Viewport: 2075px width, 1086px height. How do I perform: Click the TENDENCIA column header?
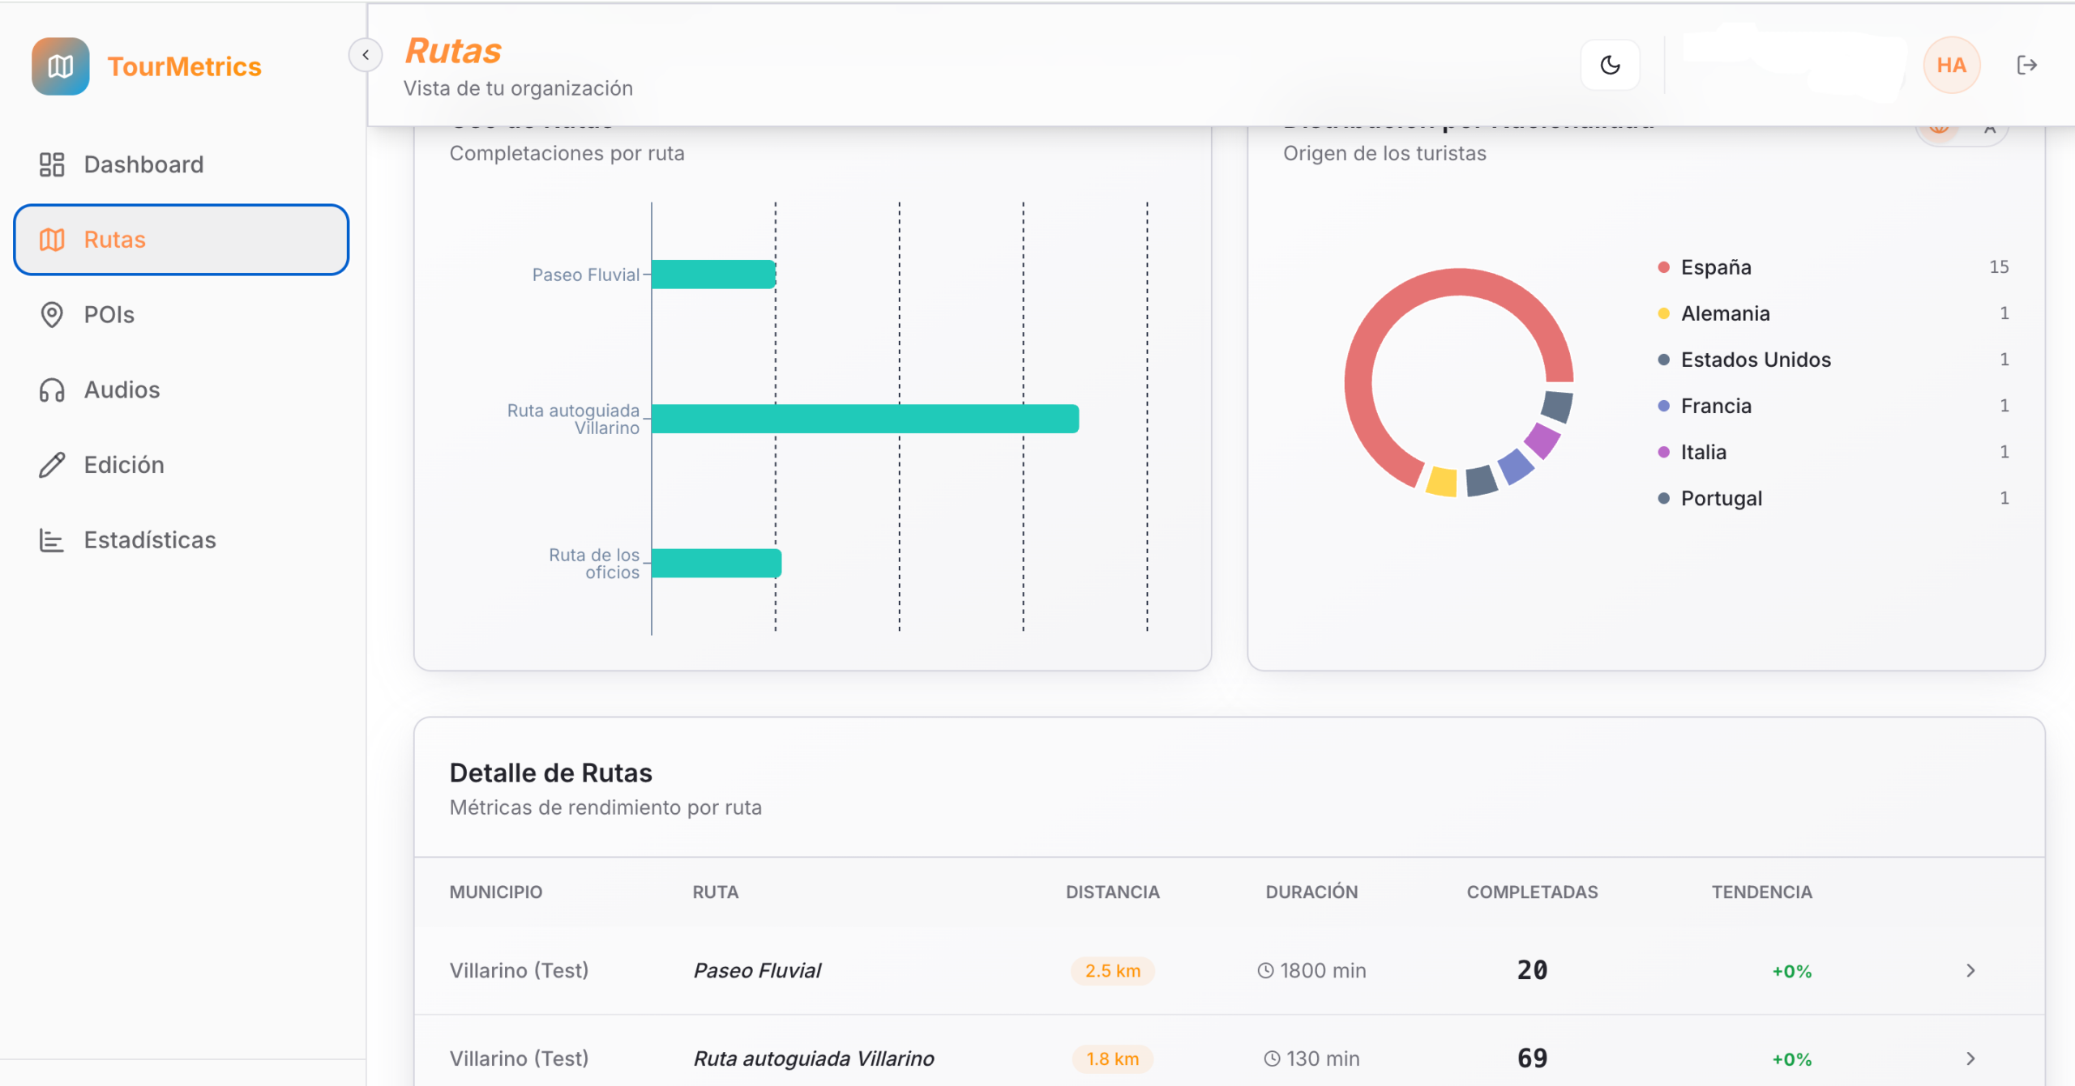coord(1761,892)
